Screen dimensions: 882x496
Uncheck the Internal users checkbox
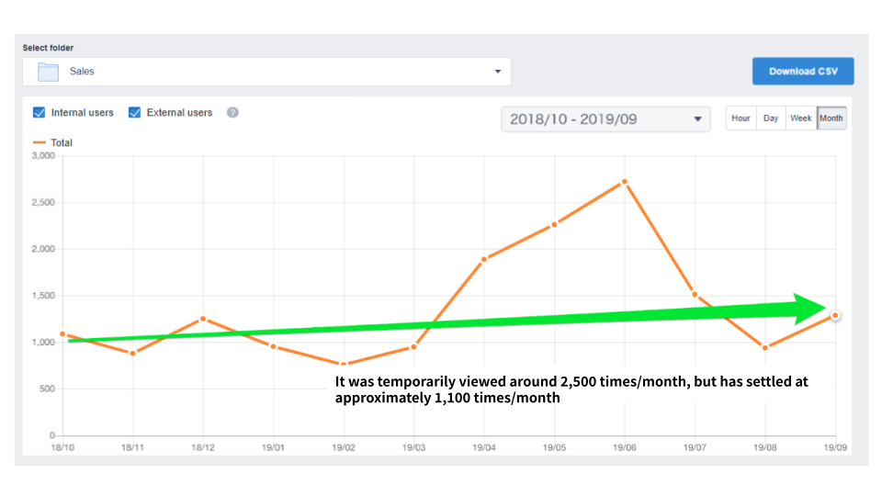[x=40, y=113]
